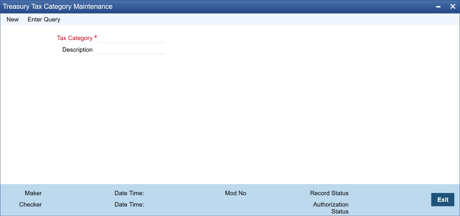Click the Maker label in footer

33,193
